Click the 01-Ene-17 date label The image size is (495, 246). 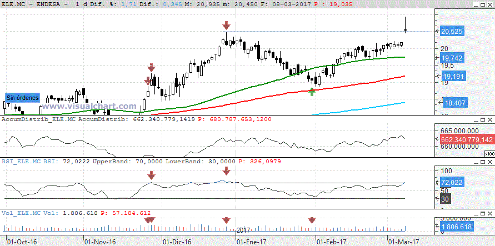click(x=252, y=242)
